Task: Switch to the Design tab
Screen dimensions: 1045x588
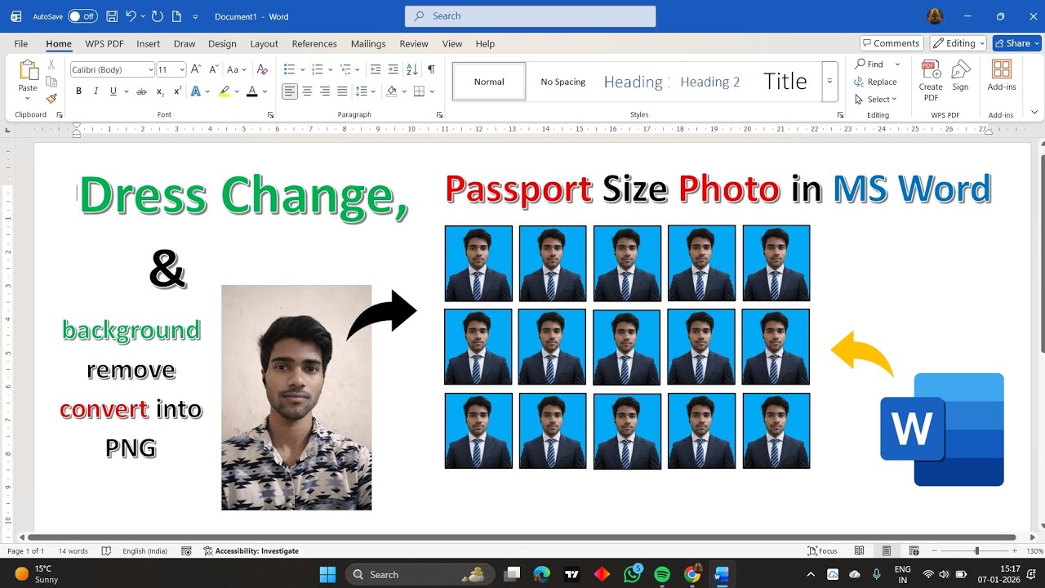Action: 222,43
